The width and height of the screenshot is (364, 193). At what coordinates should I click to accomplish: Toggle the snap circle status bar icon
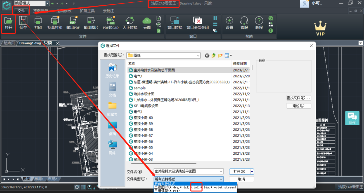point(77,187)
